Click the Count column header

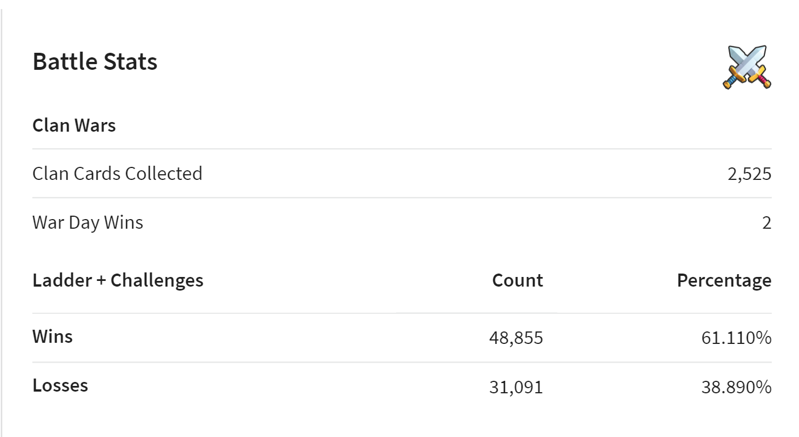coord(518,280)
